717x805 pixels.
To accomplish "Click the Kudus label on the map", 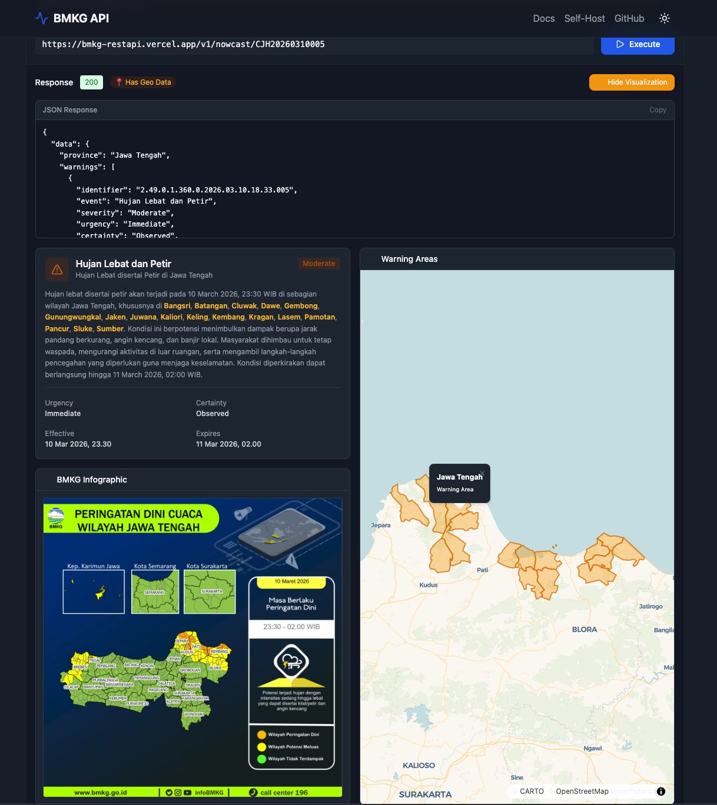I will coord(429,585).
